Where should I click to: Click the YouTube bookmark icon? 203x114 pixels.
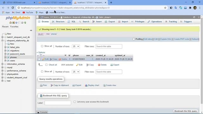coord(24,12)
